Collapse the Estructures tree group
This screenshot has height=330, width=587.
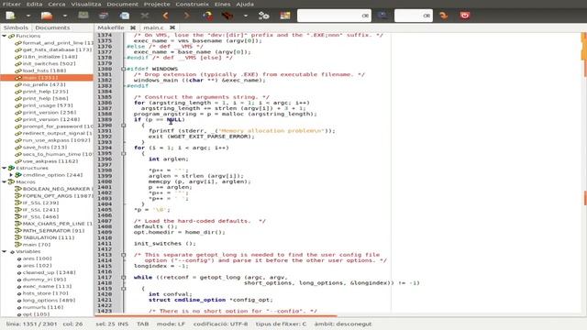coord(4,168)
